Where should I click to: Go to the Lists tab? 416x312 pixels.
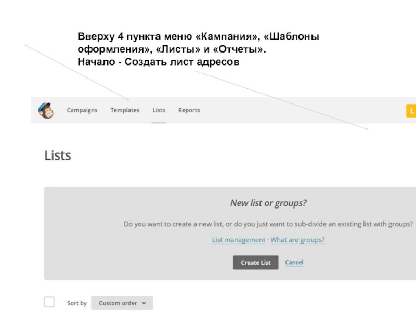[159, 110]
